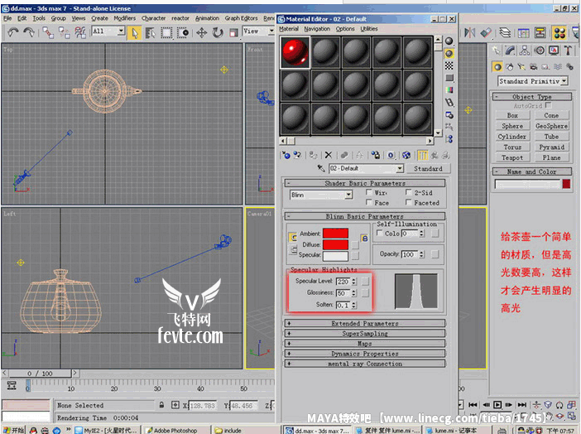Click the Ambient red color swatch

point(335,234)
